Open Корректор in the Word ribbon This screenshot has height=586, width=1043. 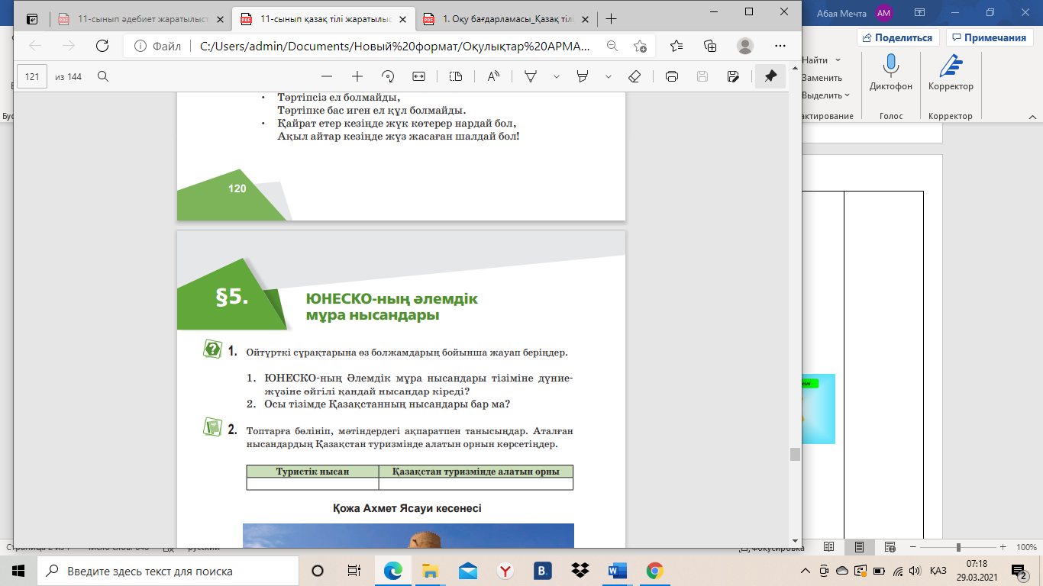pos(951,73)
